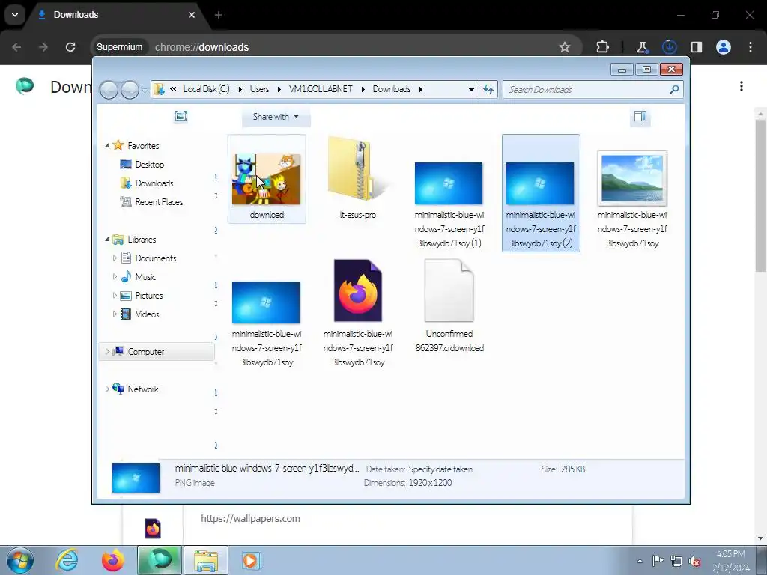This screenshot has width=767, height=575.
Task: Select the 'download' cartoon image file
Action: click(x=267, y=179)
